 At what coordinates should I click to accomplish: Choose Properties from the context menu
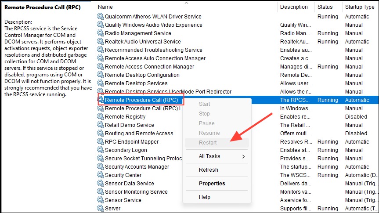212,184
